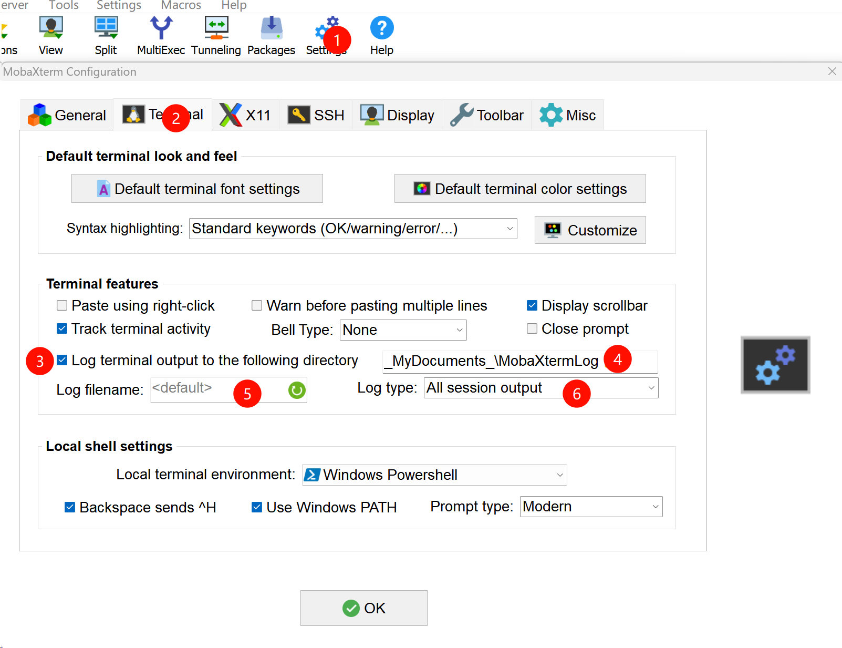
Task: Click the large gears image on the right
Action: [x=775, y=365]
